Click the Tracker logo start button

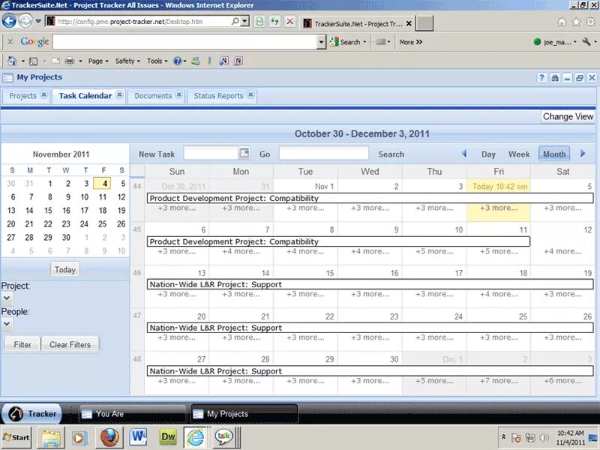[31, 414]
